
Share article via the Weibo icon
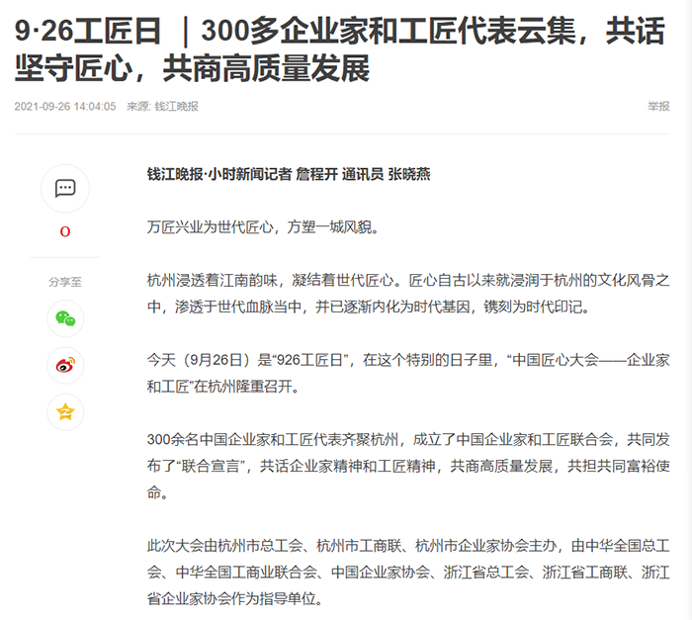coord(65,366)
